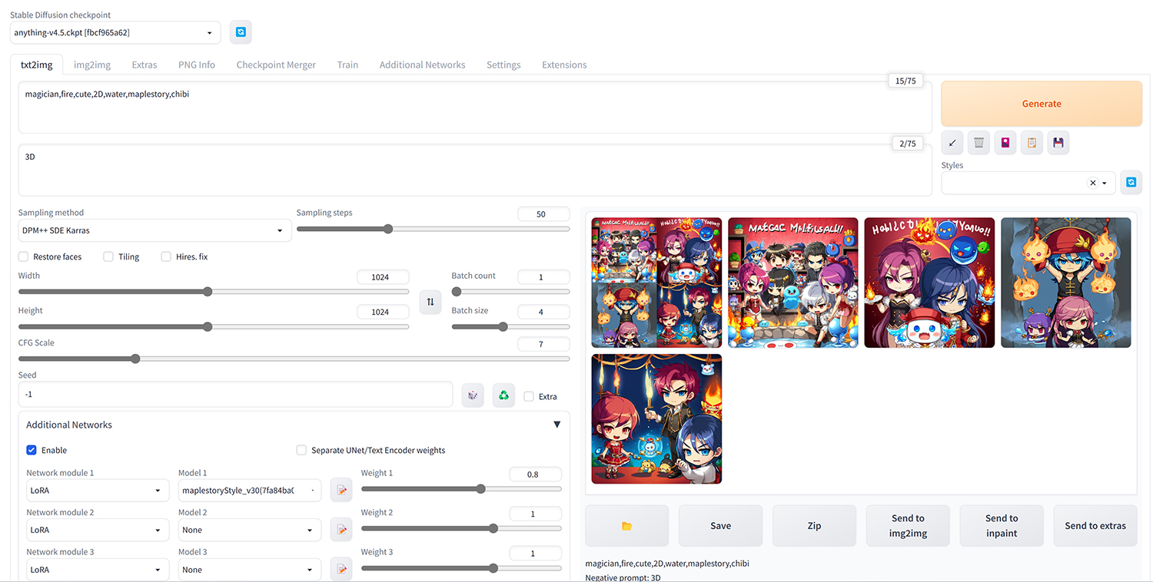Adjust the Weight 1 slider
Image resolution: width=1153 pixels, height=582 pixels.
(x=461, y=489)
